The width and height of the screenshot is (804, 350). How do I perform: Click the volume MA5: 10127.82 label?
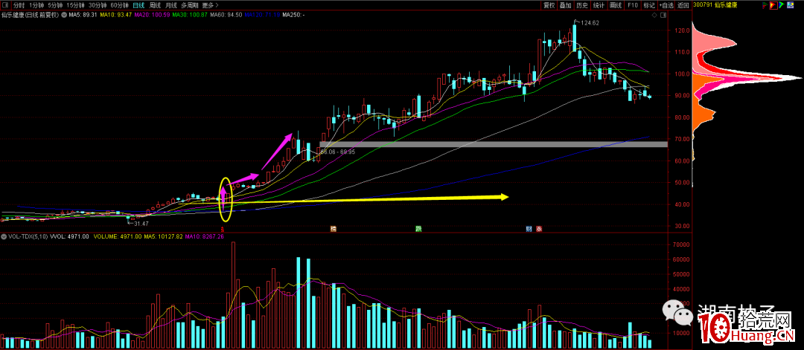pyautogui.click(x=162, y=237)
